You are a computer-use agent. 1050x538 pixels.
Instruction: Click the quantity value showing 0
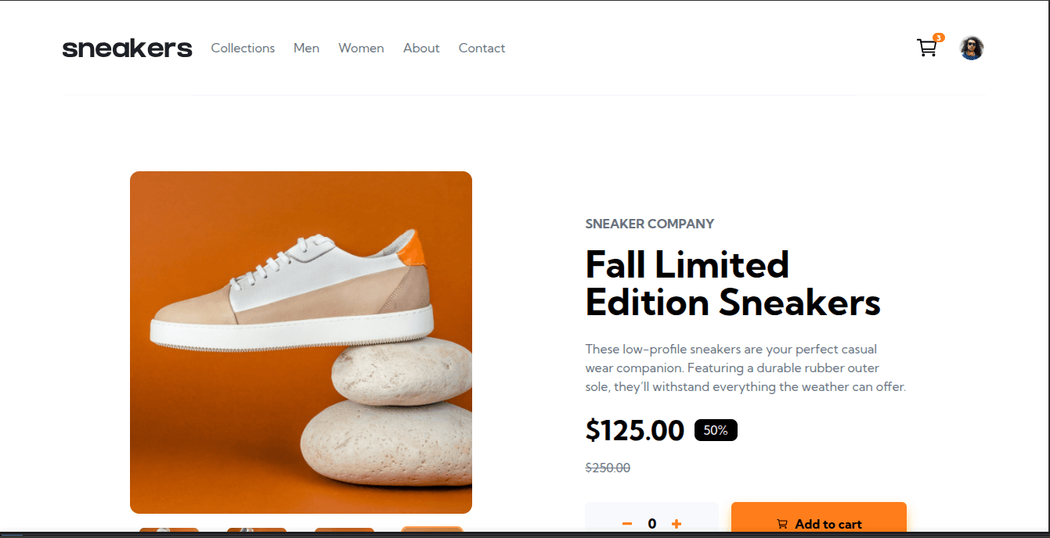(651, 523)
